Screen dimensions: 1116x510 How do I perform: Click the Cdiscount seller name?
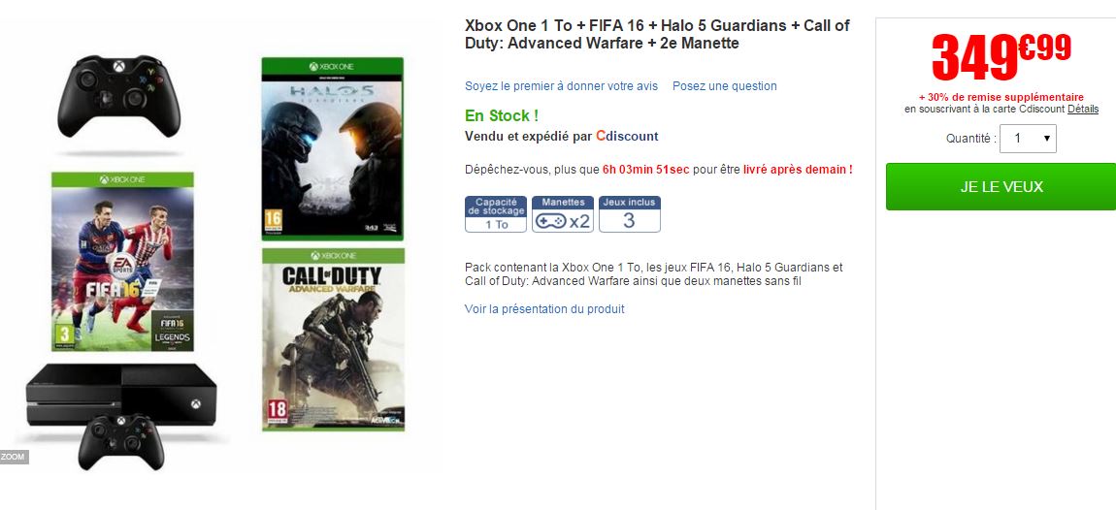tap(627, 136)
